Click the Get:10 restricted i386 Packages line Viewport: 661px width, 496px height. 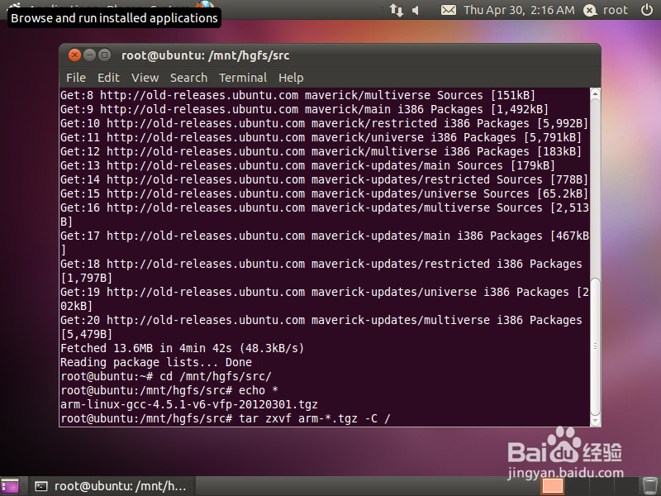tap(324, 123)
